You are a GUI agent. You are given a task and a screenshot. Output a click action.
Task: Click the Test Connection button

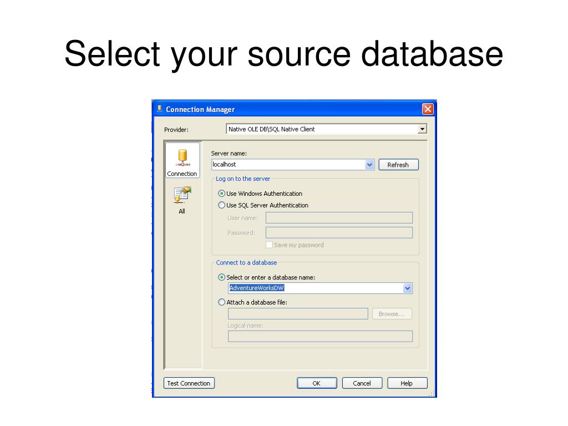click(189, 383)
